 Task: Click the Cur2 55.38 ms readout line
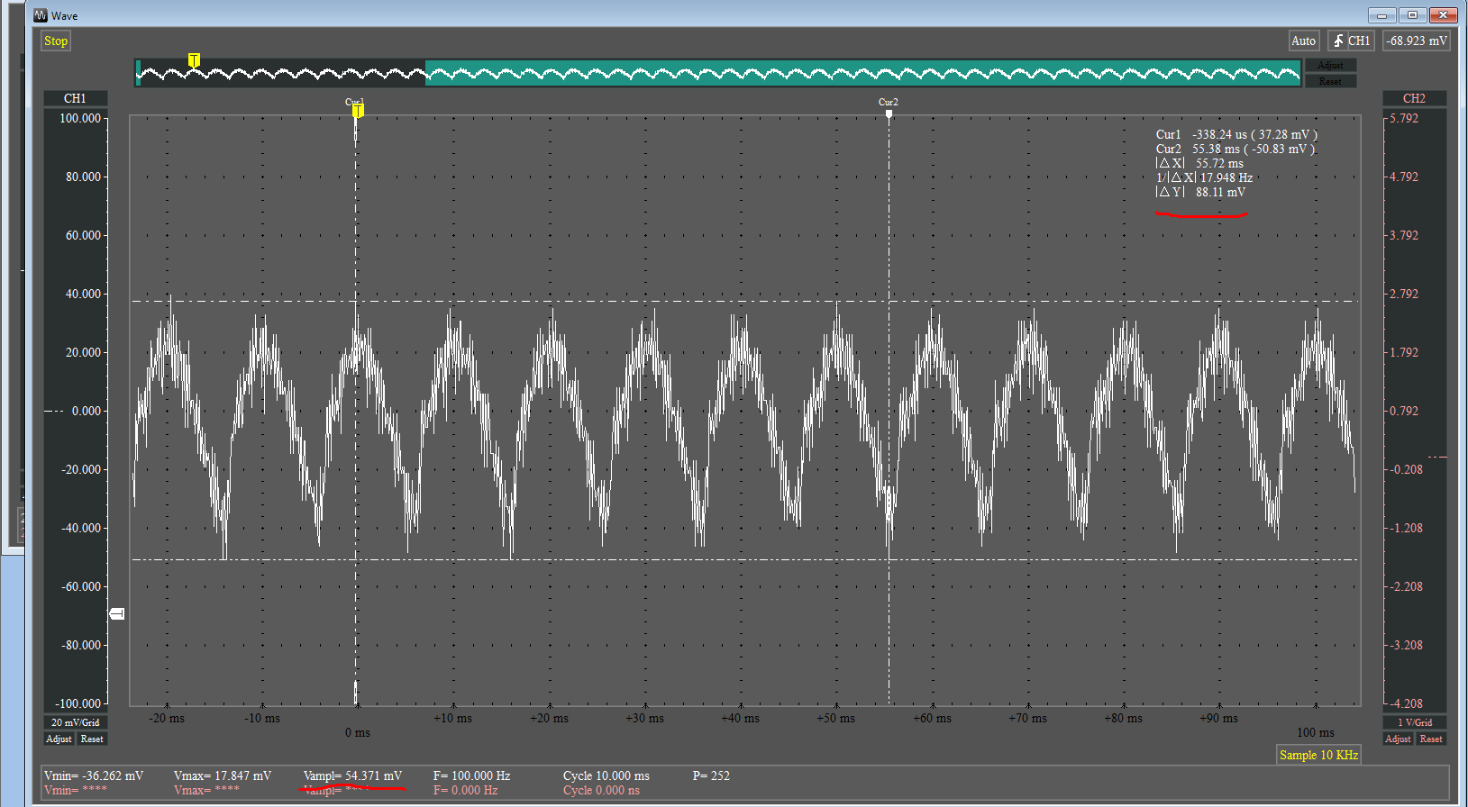[1235, 149]
